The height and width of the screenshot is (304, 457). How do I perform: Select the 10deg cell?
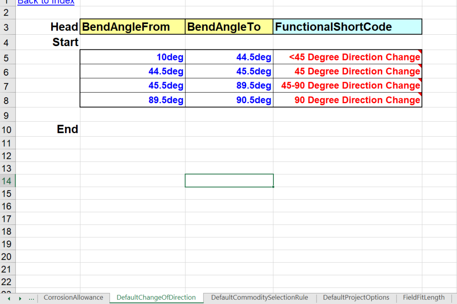(x=132, y=57)
